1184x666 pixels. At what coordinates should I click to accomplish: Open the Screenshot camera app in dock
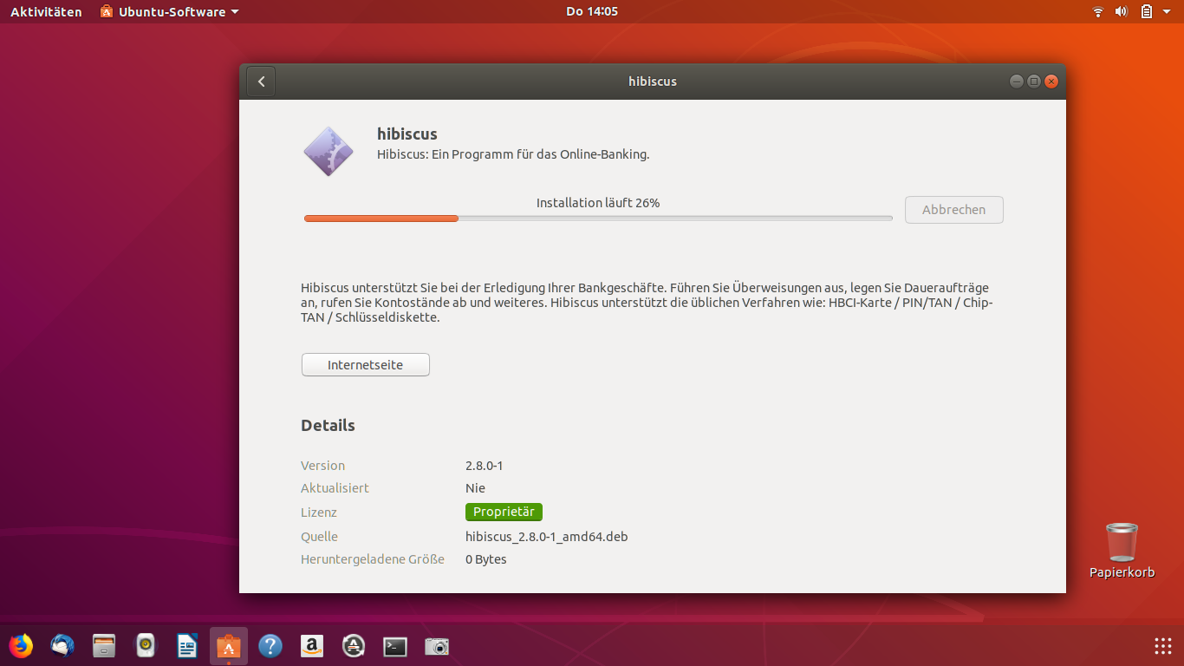pyautogui.click(x=437, y=646)
